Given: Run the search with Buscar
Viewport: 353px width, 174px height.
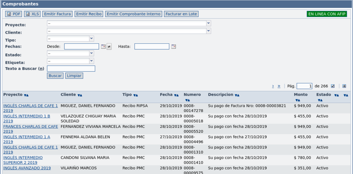Looking at the screenshot, I should [x=55, y=76].
